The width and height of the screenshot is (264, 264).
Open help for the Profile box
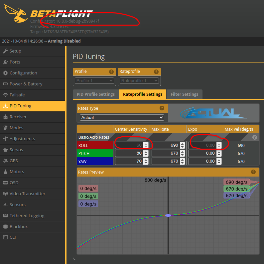point(111,72)
